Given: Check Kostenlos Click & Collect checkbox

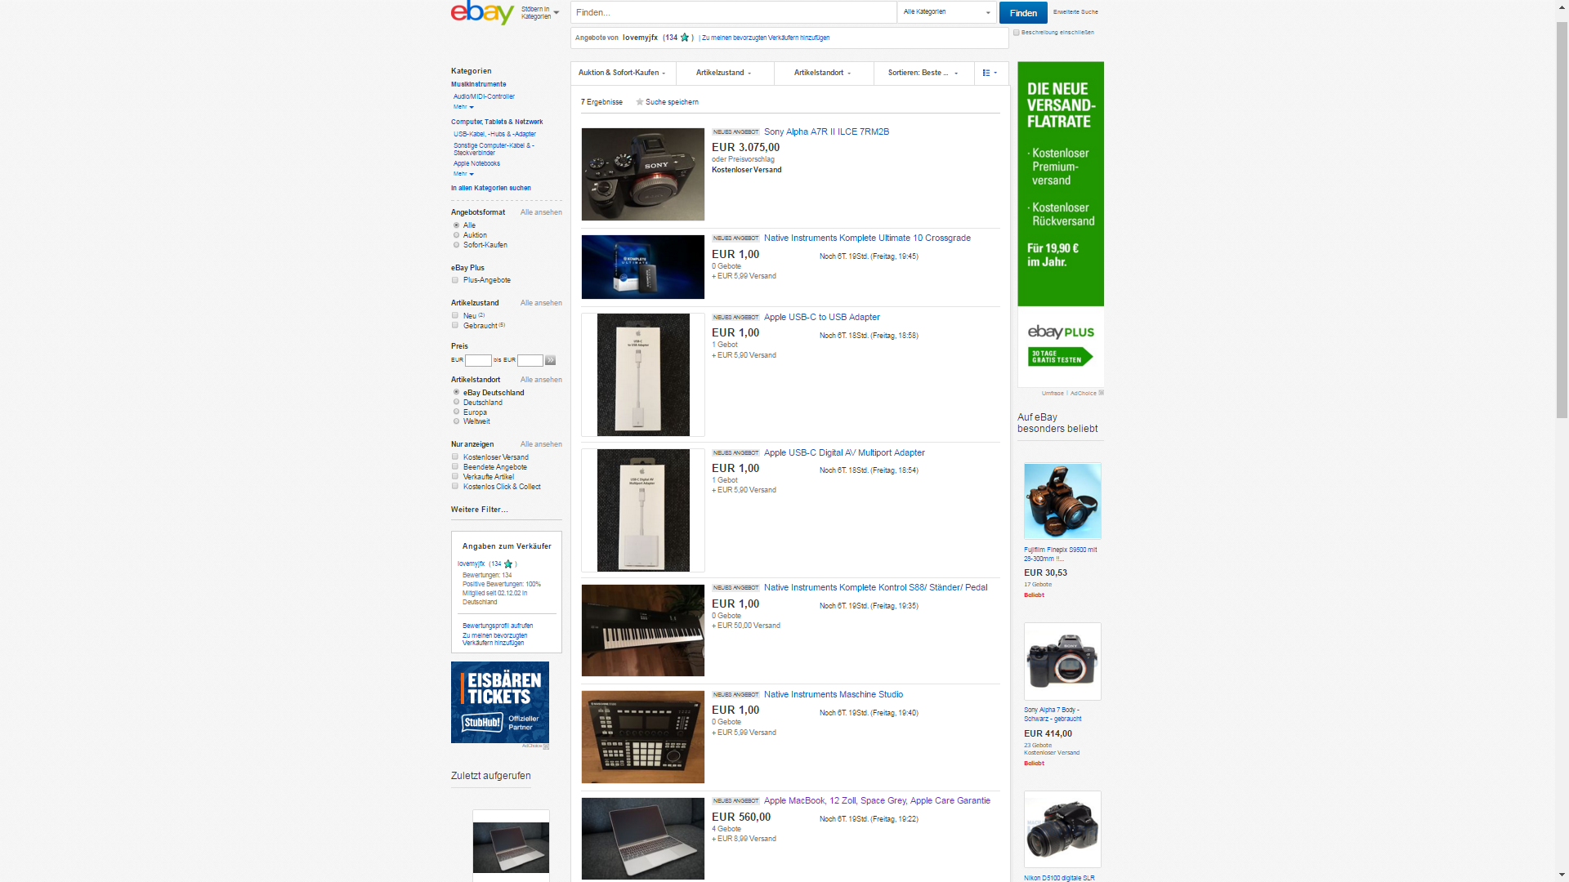Looking at the screenshot, I should (455, 486).
